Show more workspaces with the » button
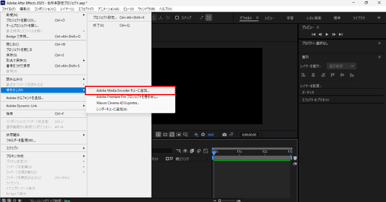Screen dimensions: 386x202 pyautogui.click(x=379, y=18)
